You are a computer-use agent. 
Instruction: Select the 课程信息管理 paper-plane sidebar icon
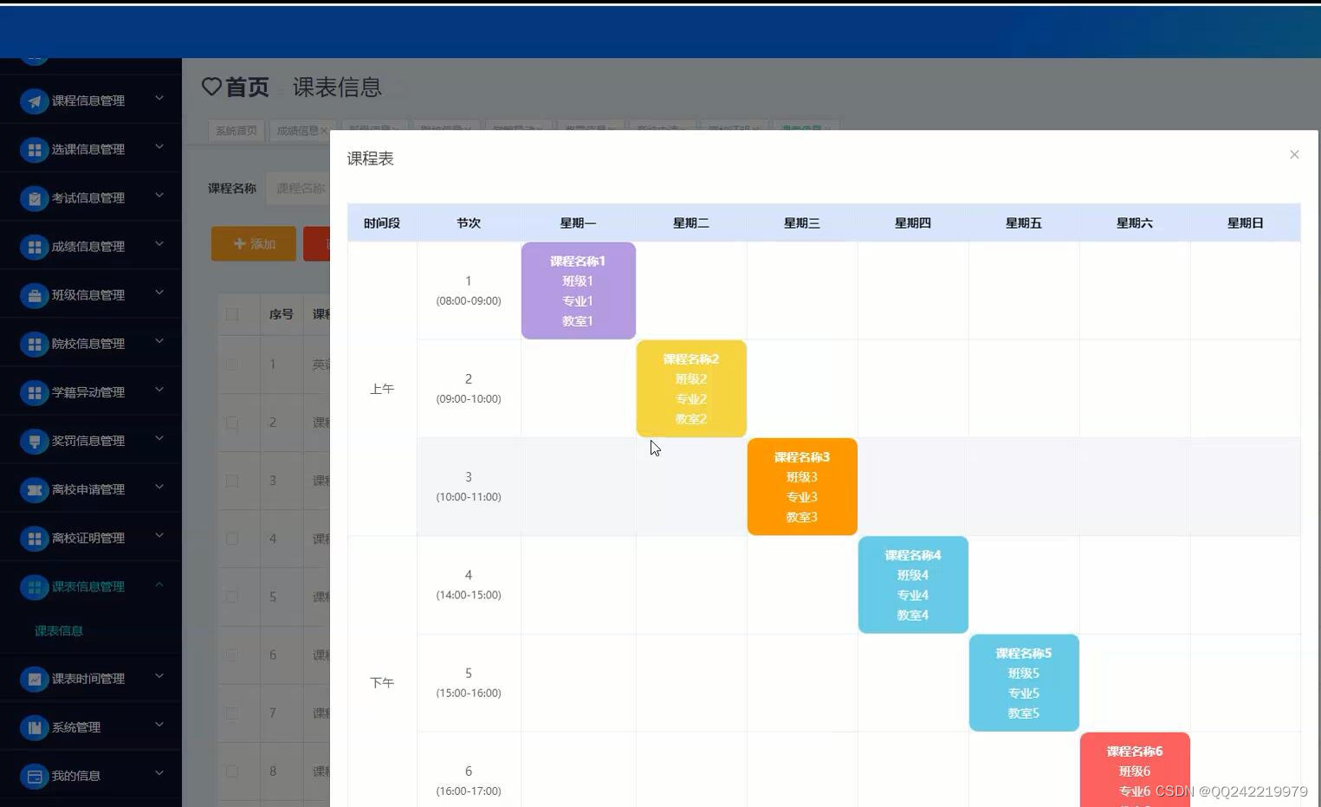(x=34, y=100)
